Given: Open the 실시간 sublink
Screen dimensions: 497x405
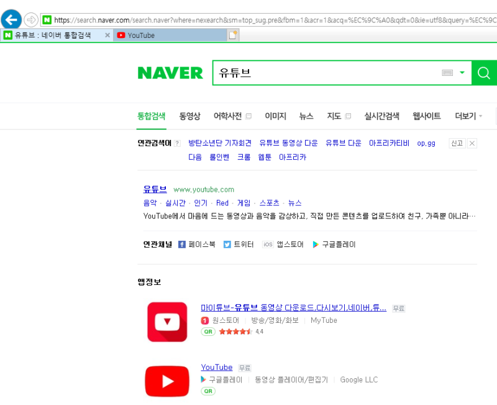Looking at the screenshot, I should 175,203.
